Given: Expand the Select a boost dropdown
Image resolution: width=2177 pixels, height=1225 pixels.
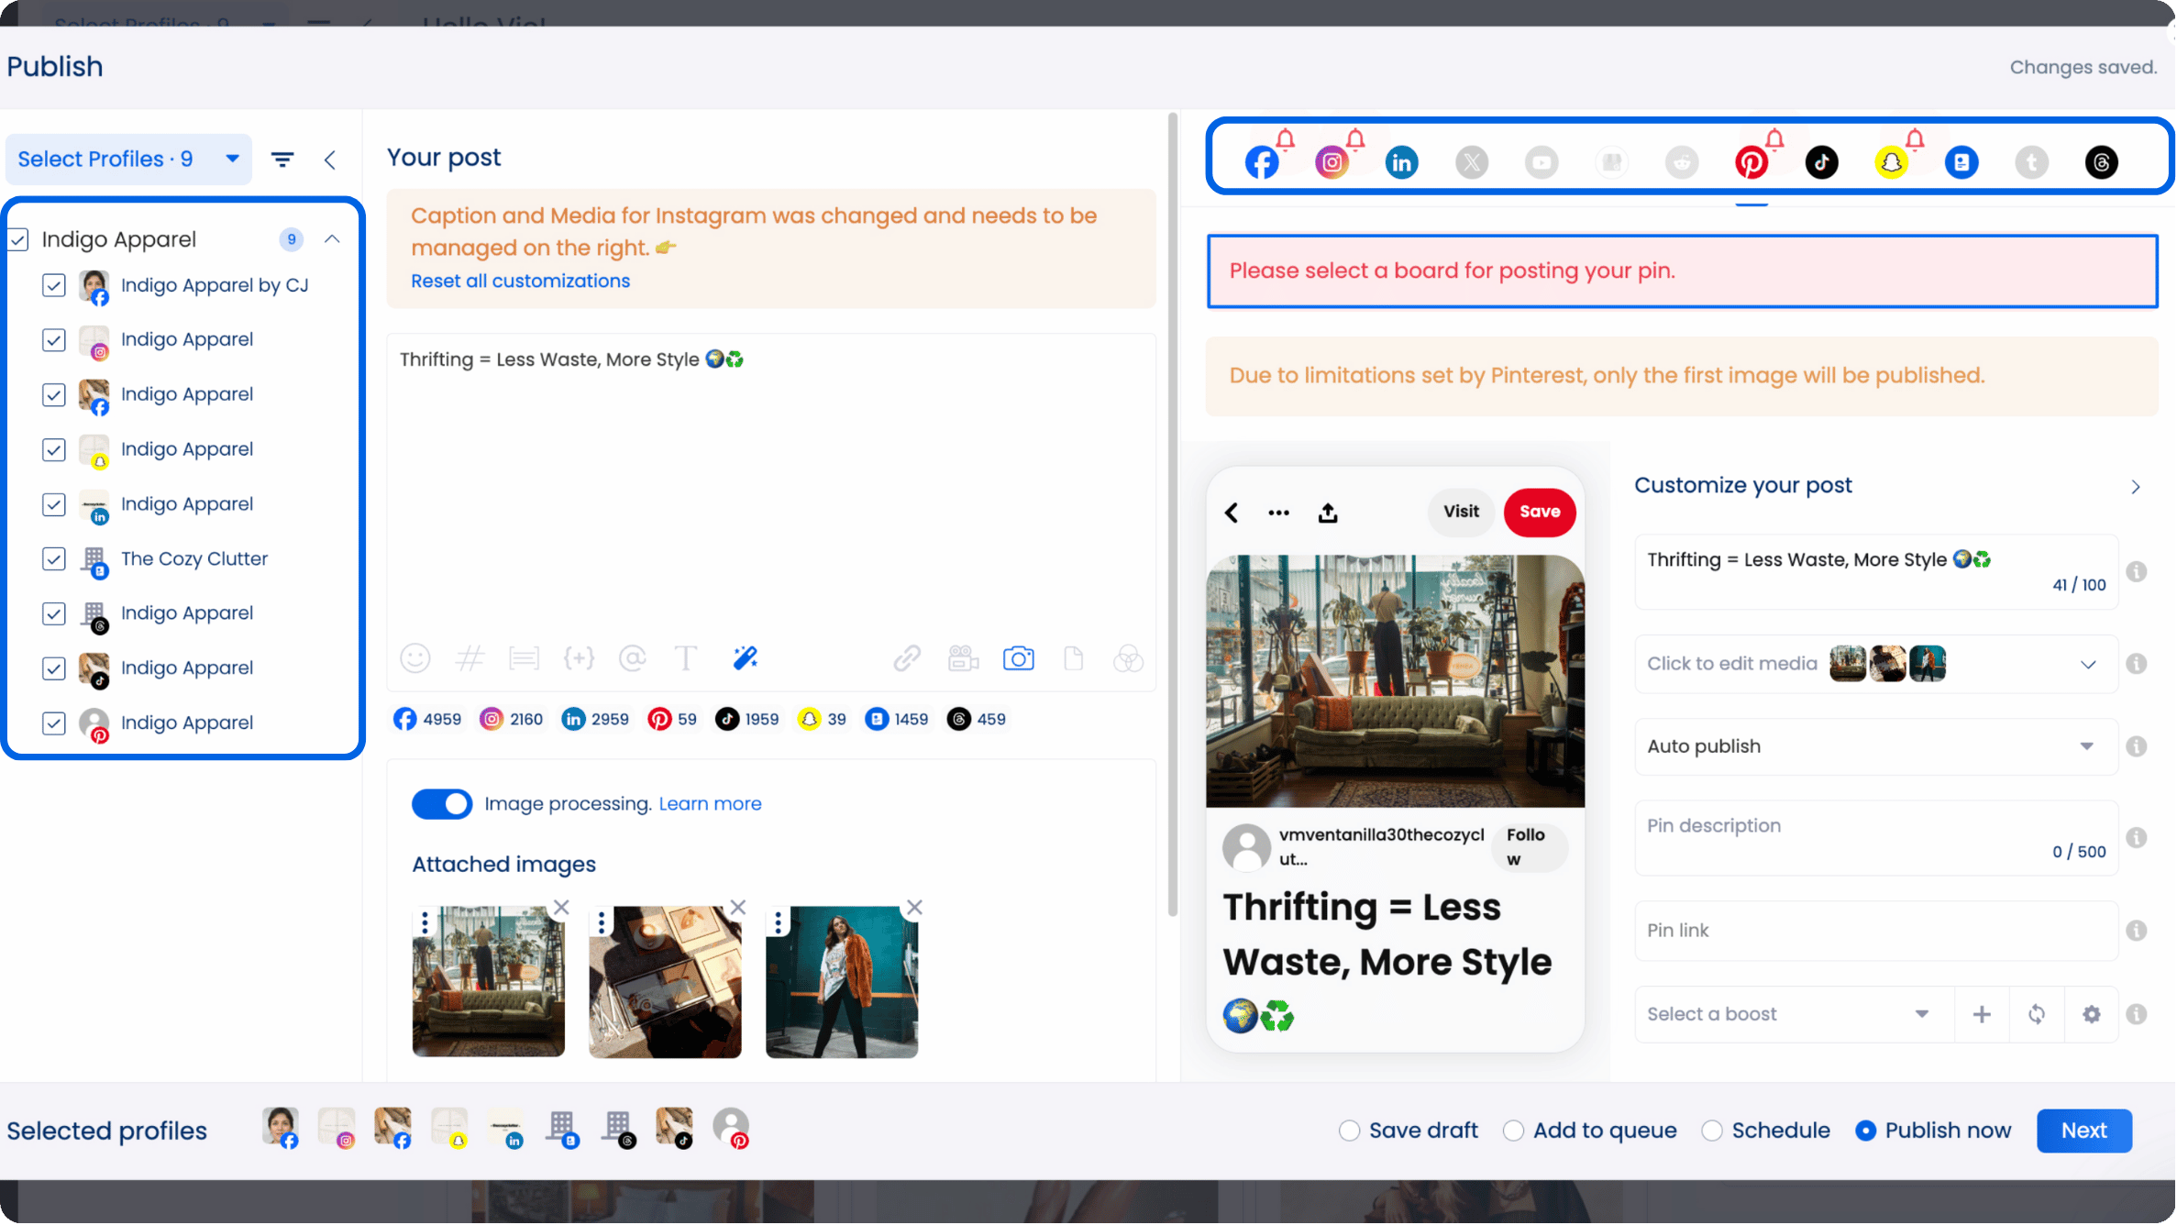Looking at the screenshot, I should pos(1921,1014).
